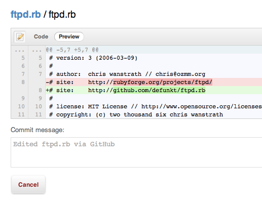Click the ftpd.rb file name in breadcrumb
The width and height of the screenshot is (262, 207).
click(x=62, y=15)
